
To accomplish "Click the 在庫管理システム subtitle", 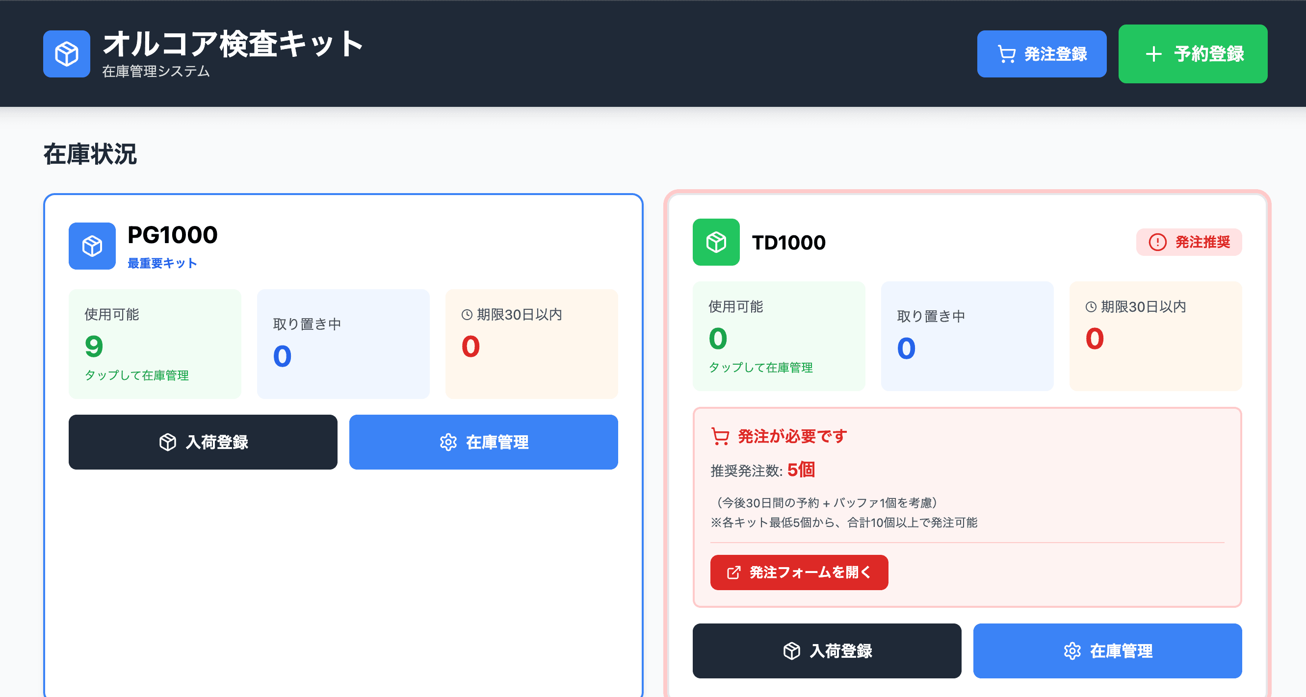I will 156,72.
